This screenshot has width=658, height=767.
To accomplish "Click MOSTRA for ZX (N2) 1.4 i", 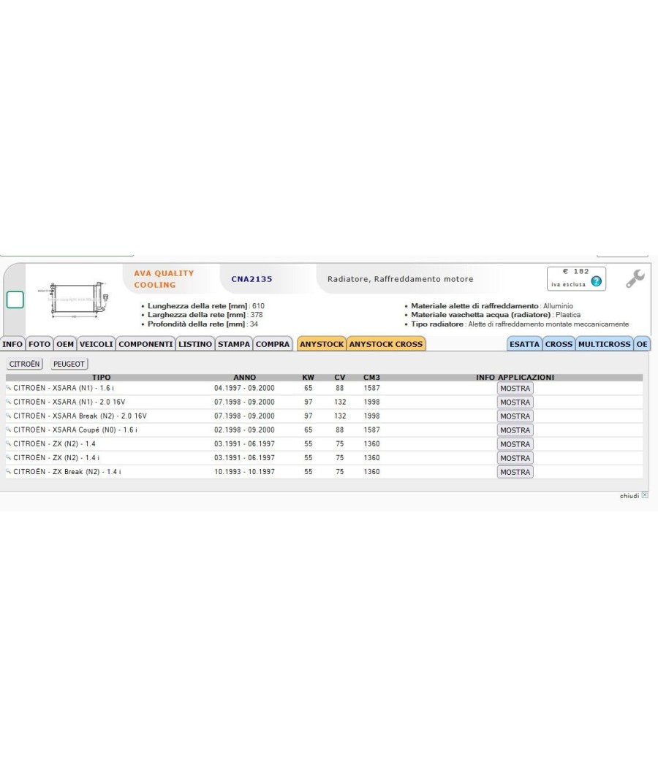I will [x=515, y=458].
